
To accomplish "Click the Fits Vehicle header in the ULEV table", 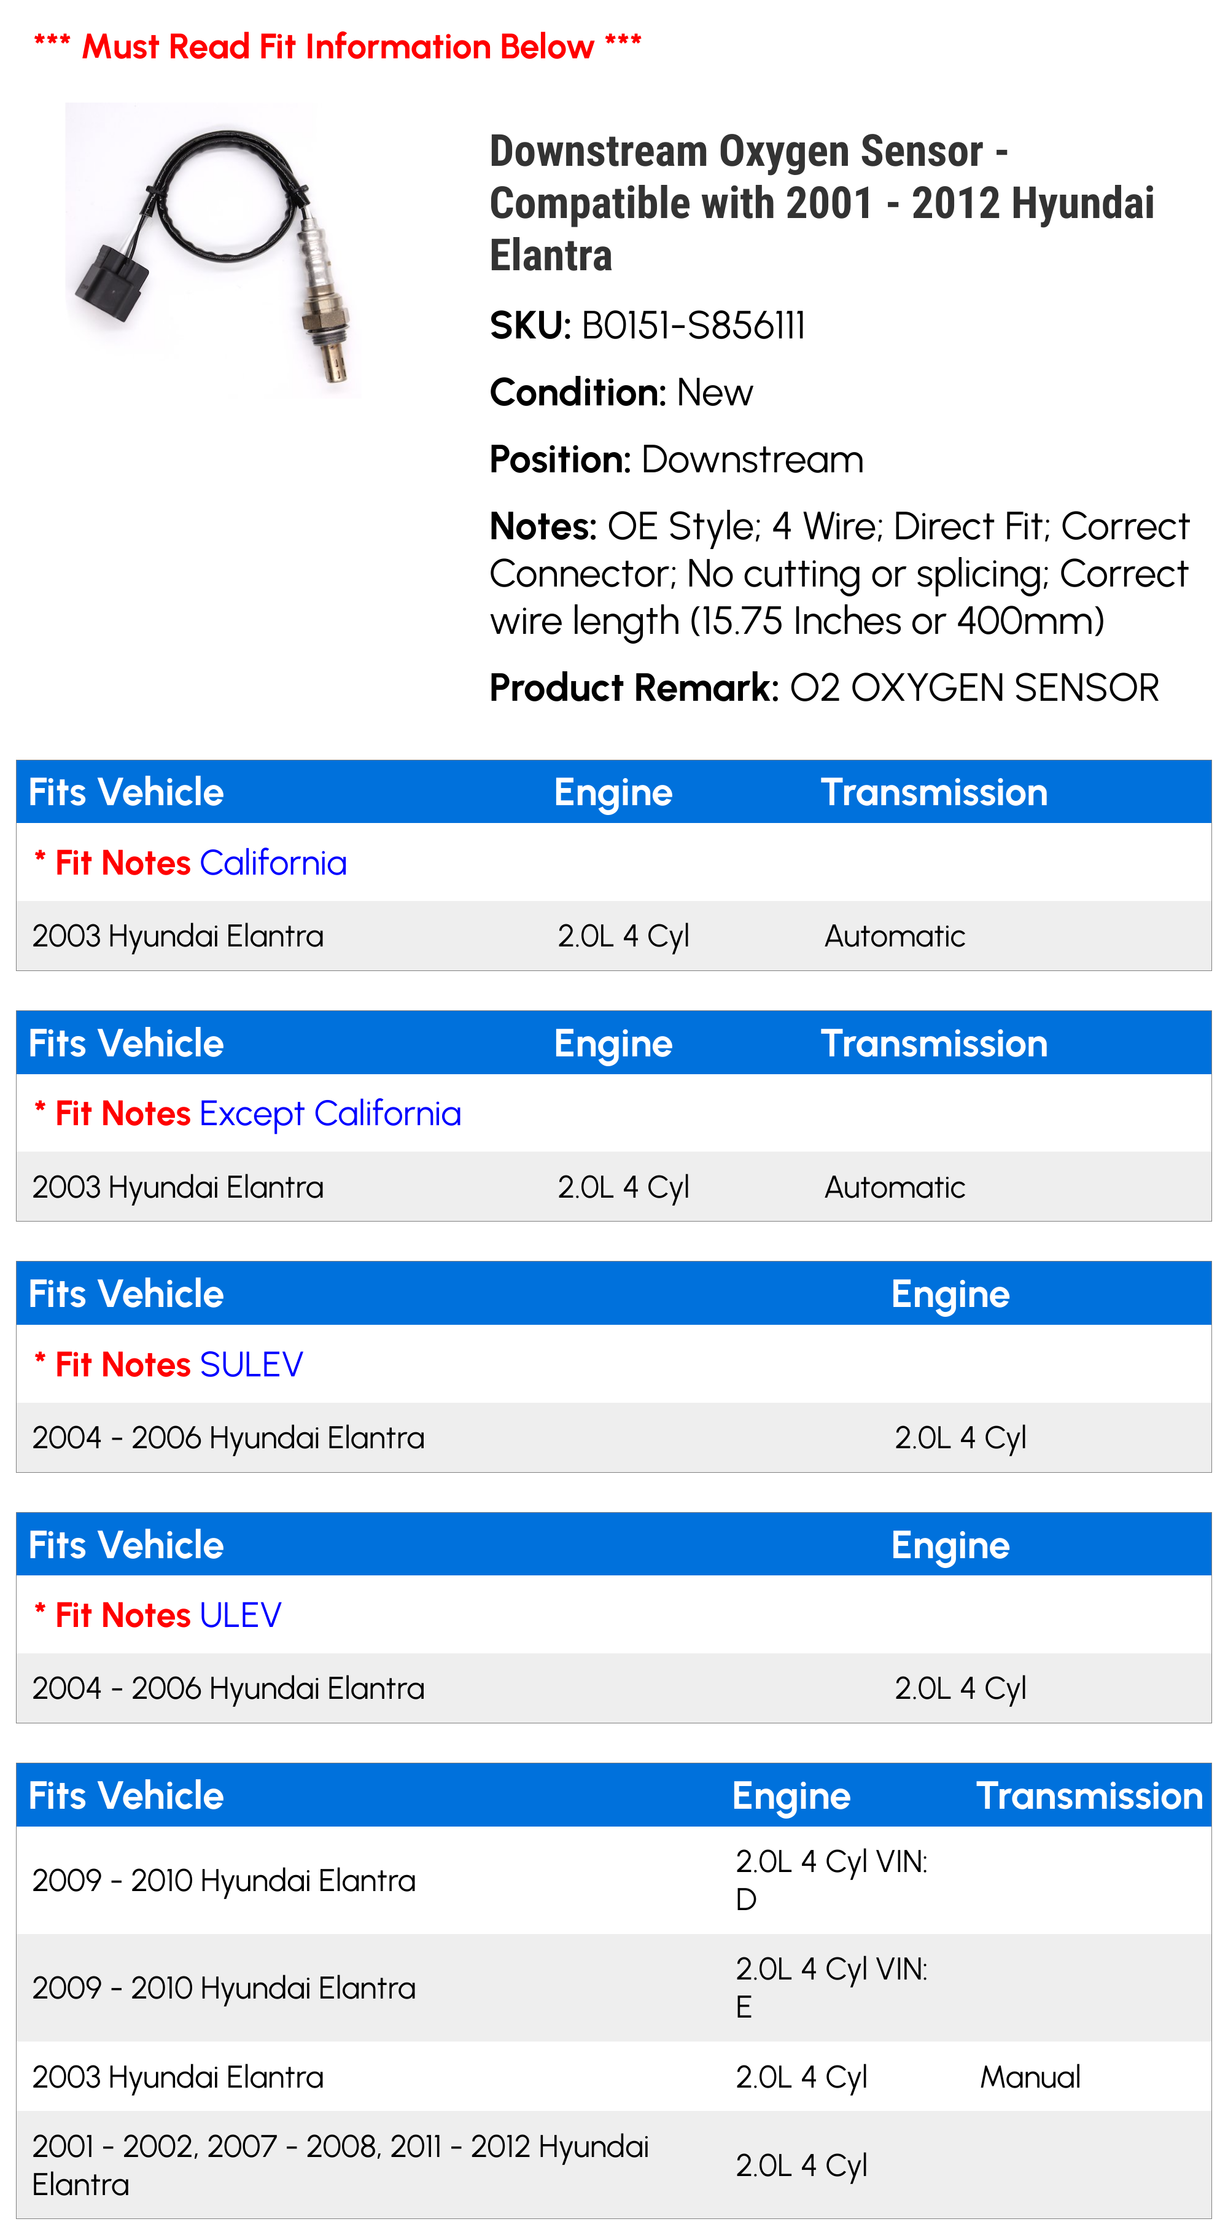I will (x=126, y=1545).
